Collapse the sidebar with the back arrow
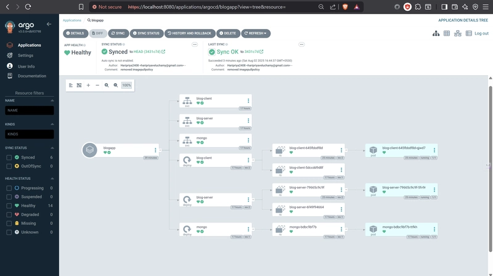The height and width of the screenshot is (276, 493). (x=49, y=25)
